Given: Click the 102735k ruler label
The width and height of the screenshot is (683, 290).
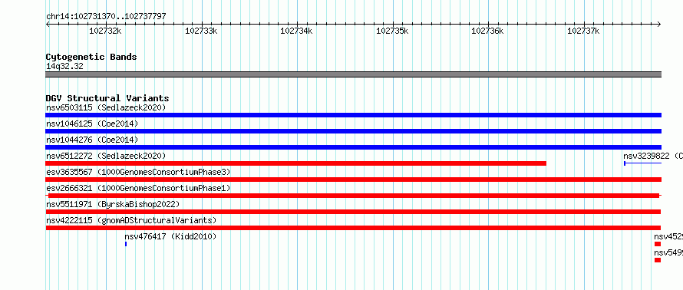Looking at the screenshot, I should [x=392, y=31].
